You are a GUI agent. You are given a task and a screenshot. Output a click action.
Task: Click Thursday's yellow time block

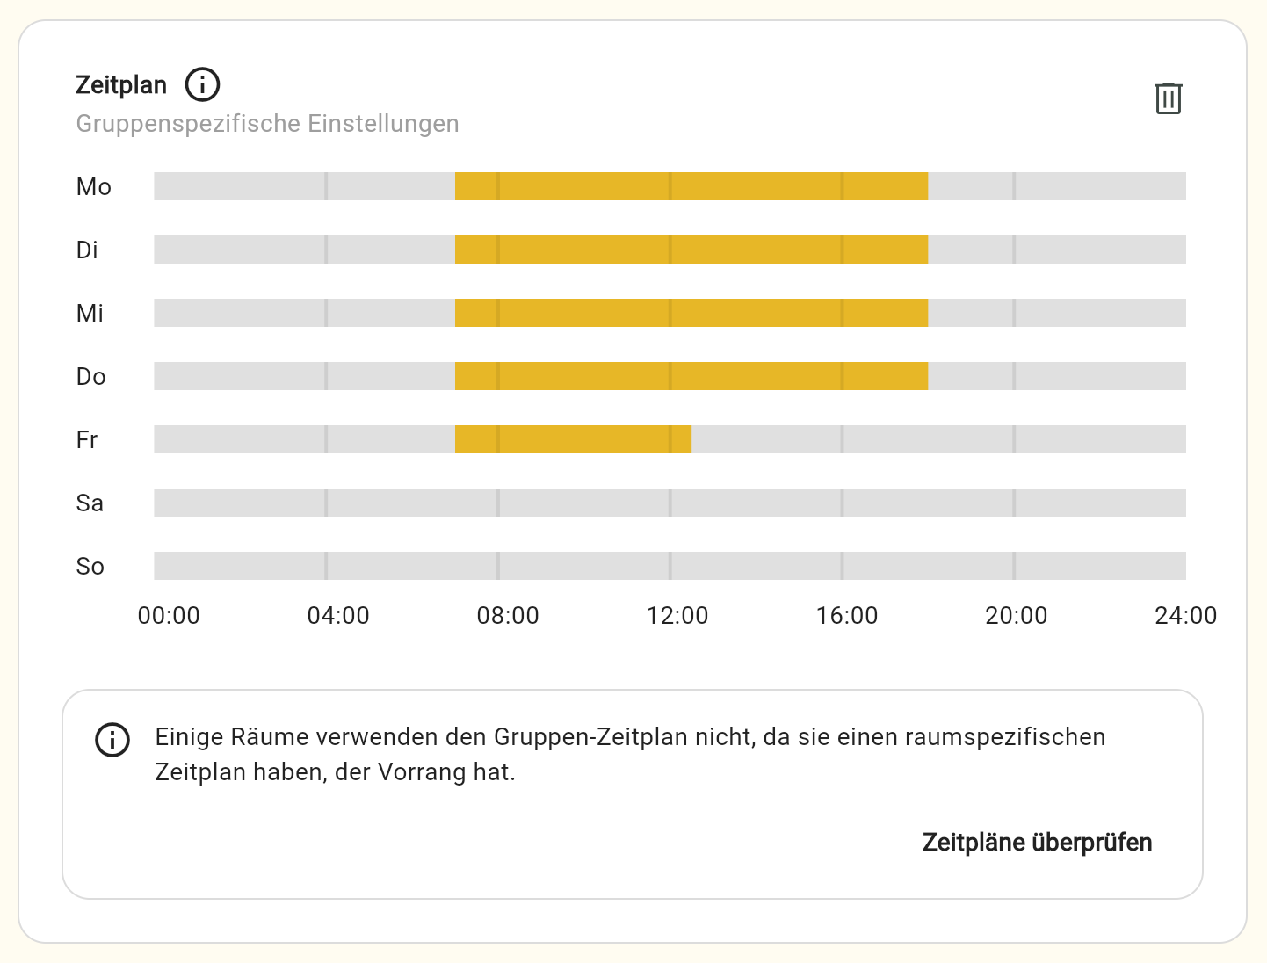coord(691,376)
